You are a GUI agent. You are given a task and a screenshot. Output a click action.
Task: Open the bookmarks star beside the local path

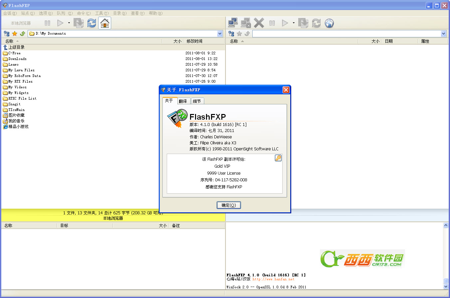(x=15, y=34)
